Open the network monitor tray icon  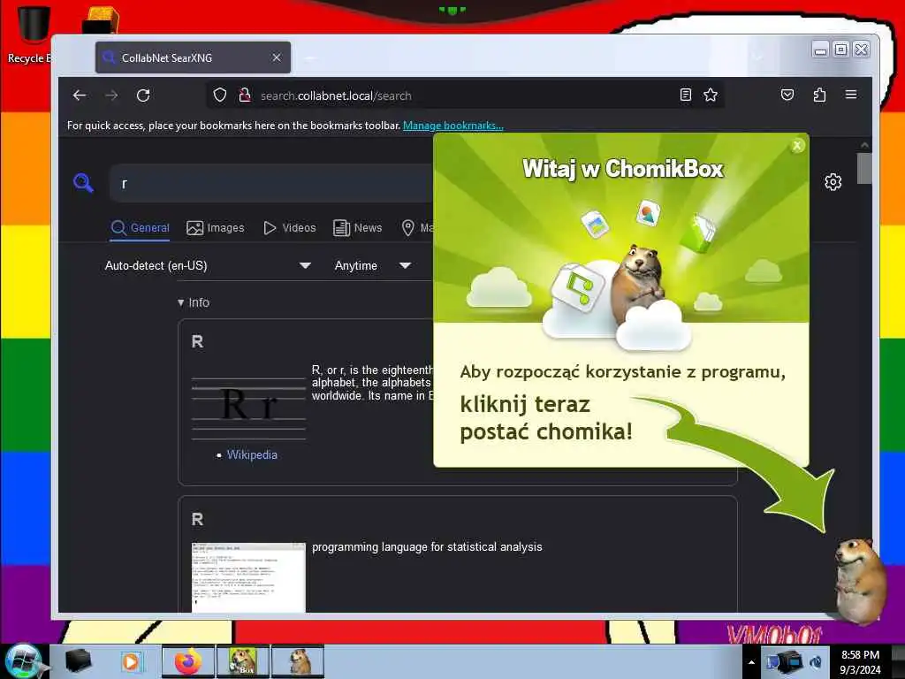click(786, 662)
